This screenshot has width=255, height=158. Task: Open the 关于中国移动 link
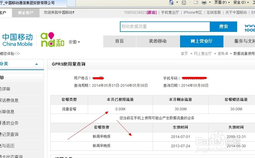236,13
